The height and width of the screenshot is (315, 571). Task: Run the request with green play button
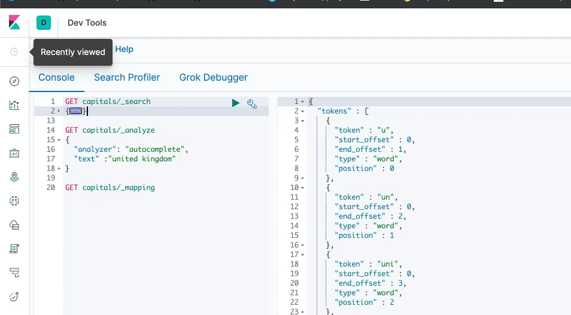pyautogui.click(x=236, y=103)
